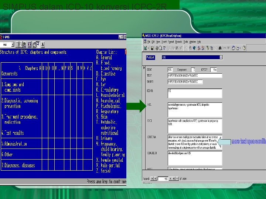Open the PickList combo box dropdown arrow

tap(221, 57)
